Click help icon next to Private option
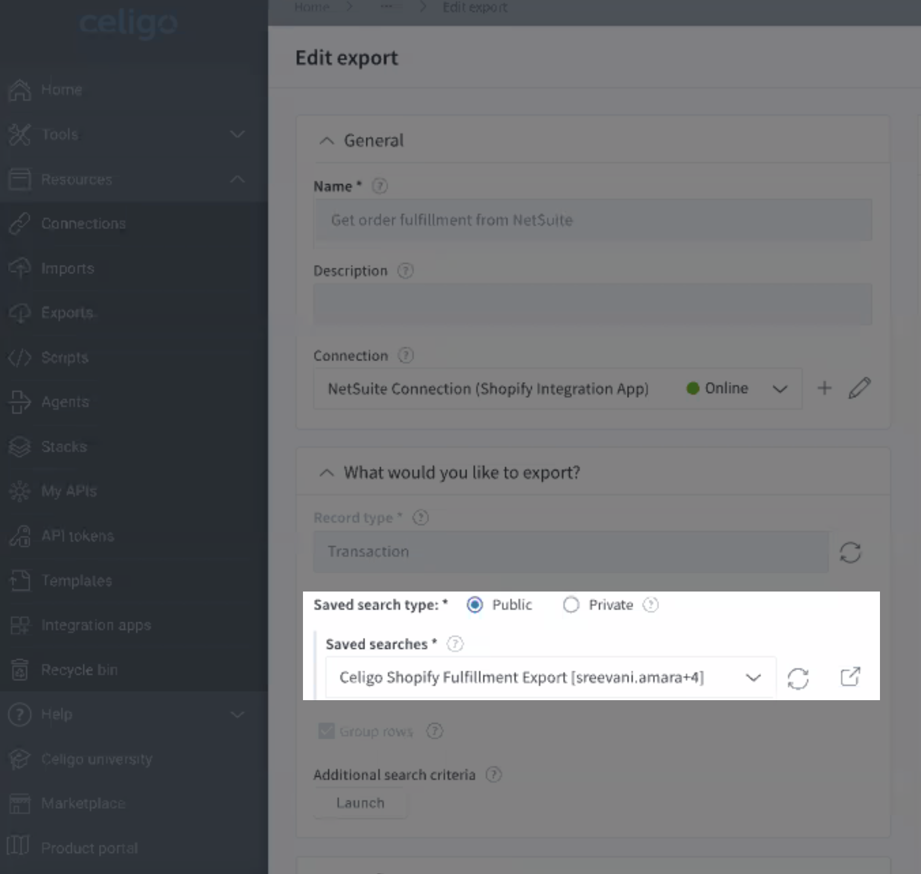Screen dimensions: 921x874 651,605
